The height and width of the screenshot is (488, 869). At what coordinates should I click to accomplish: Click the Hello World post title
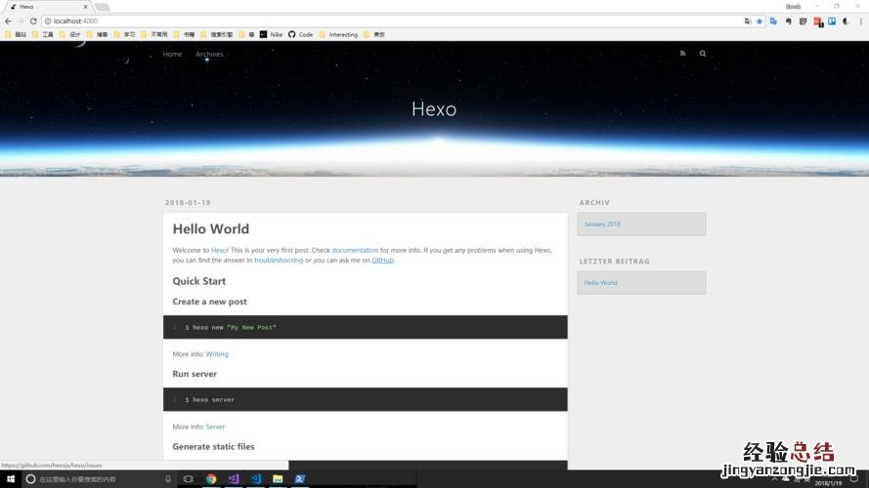tap(210, 229)
